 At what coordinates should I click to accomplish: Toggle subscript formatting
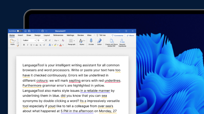(x=41, y=45)
